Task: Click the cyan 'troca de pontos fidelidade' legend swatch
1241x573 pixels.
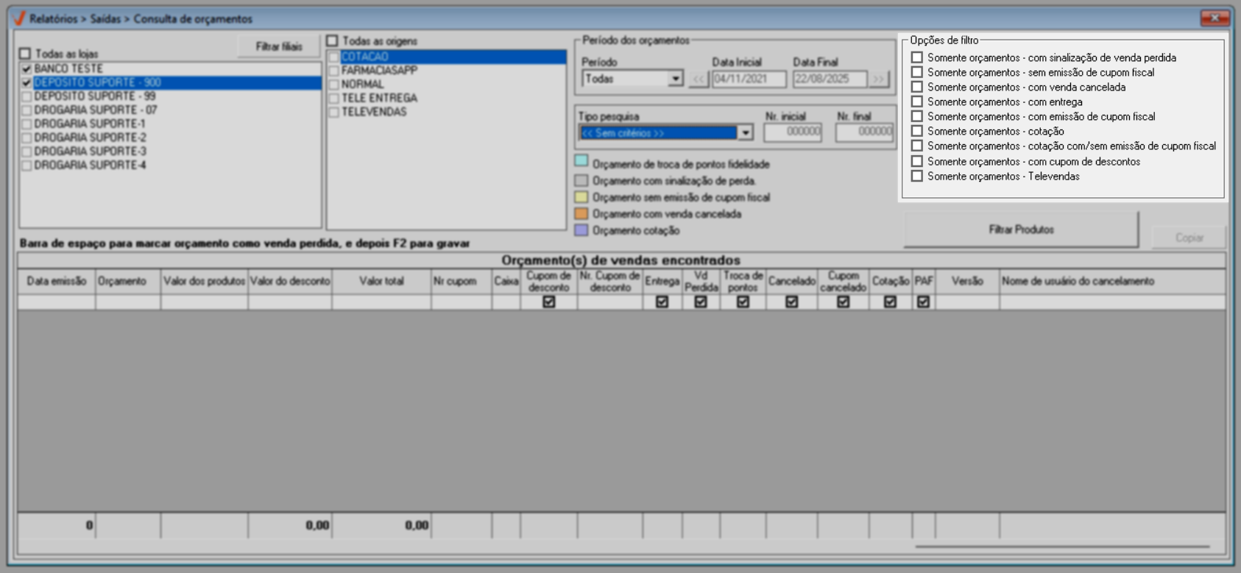Action: point(581,161)
